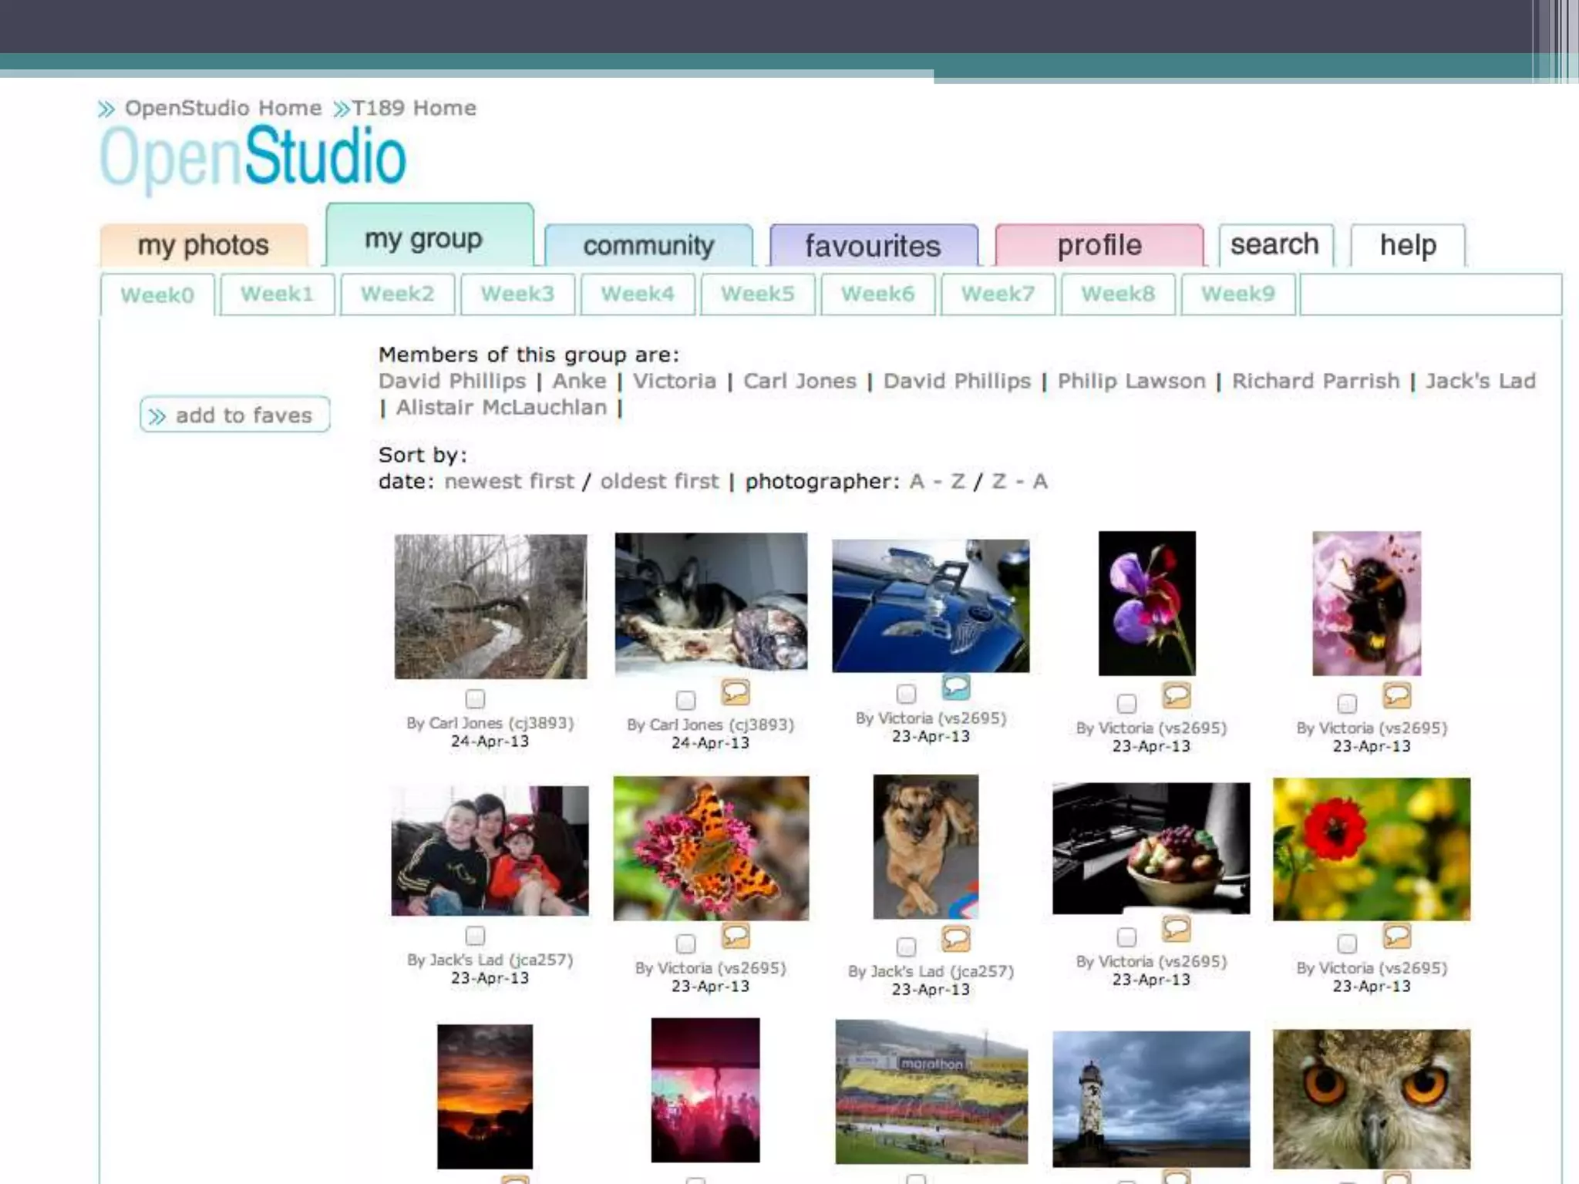Open comments on red poppy photo
Viewport: 1579px width, 1184px height.
pyautogui.click(x=1396, y=936)
